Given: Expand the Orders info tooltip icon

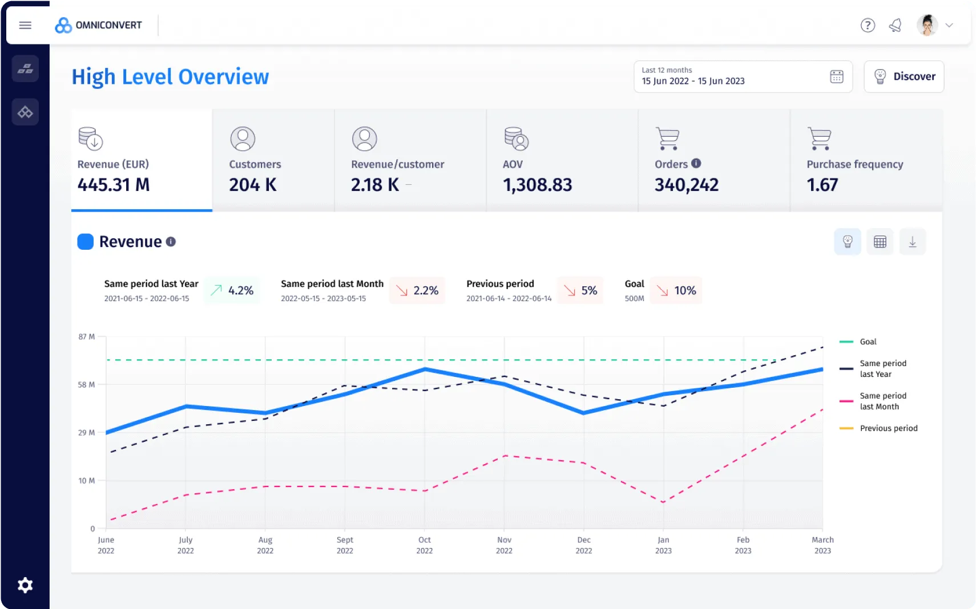Looking at the screenshot, I should click(697, 163).
